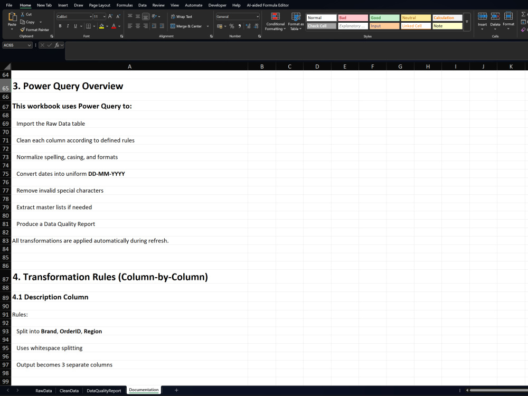Apply the Note cell style

[x=448, y=26]
